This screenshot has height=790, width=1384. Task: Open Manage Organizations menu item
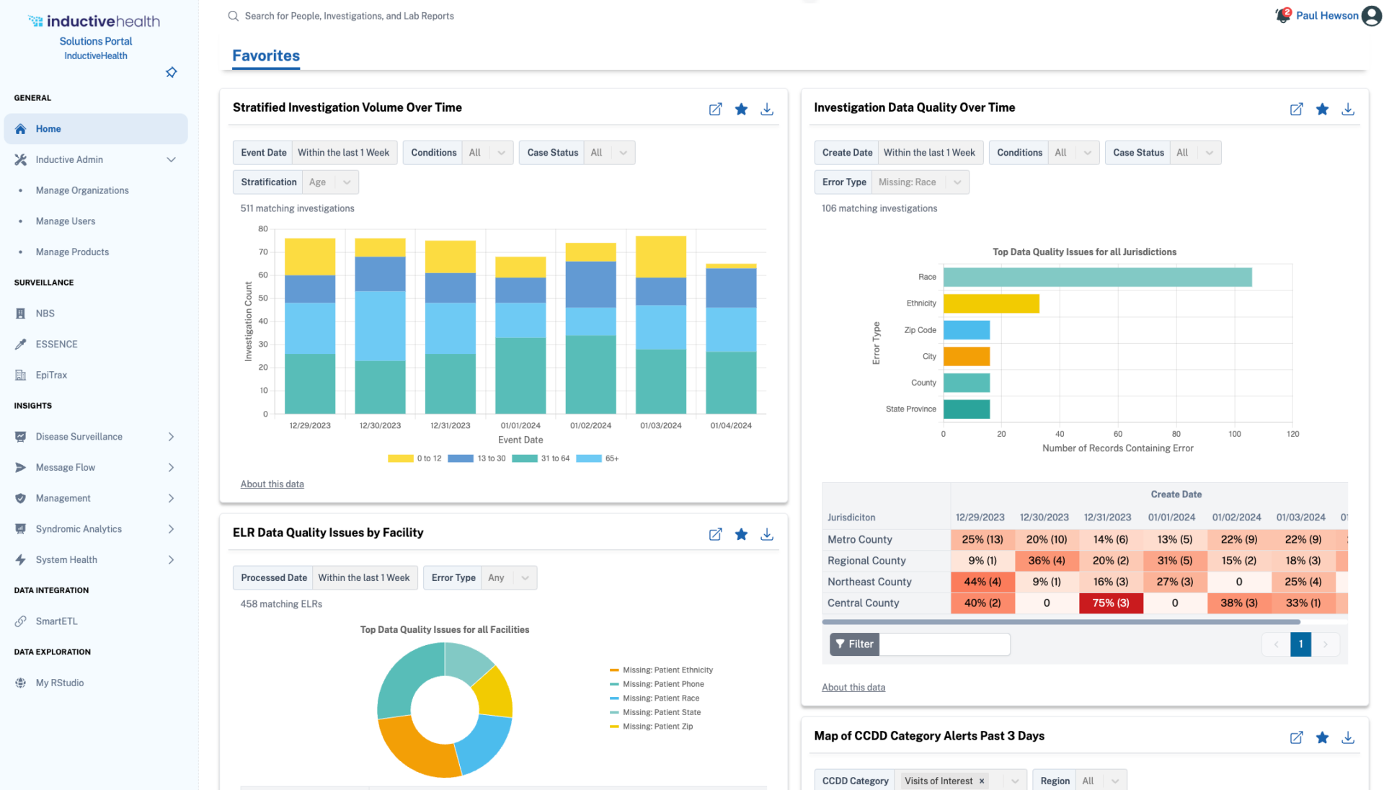coord(82,190)
